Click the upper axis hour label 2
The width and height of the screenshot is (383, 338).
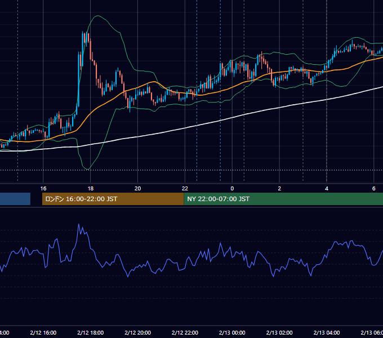click(279, 189)
